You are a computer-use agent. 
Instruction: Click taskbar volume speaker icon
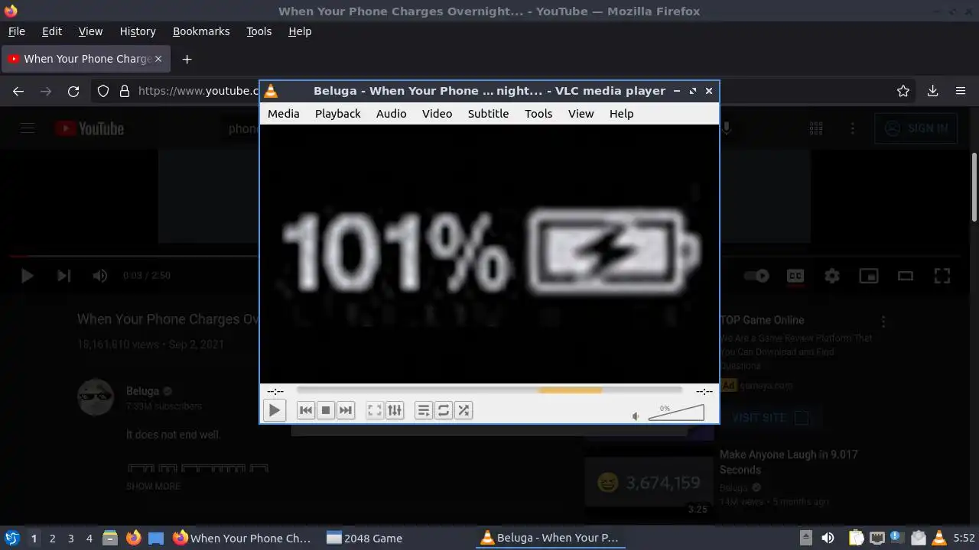click(x=828, y=538)
